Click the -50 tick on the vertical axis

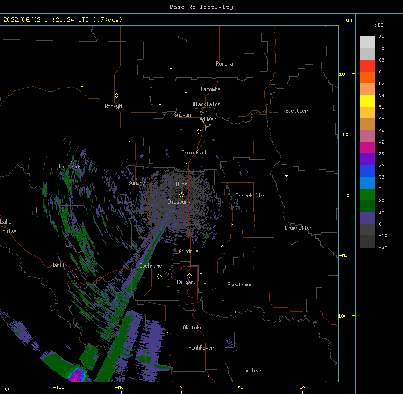click(x=343, y=255)
